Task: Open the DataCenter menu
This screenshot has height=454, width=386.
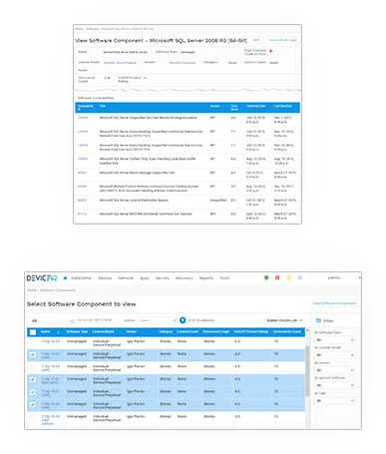Action: (81, 278)
